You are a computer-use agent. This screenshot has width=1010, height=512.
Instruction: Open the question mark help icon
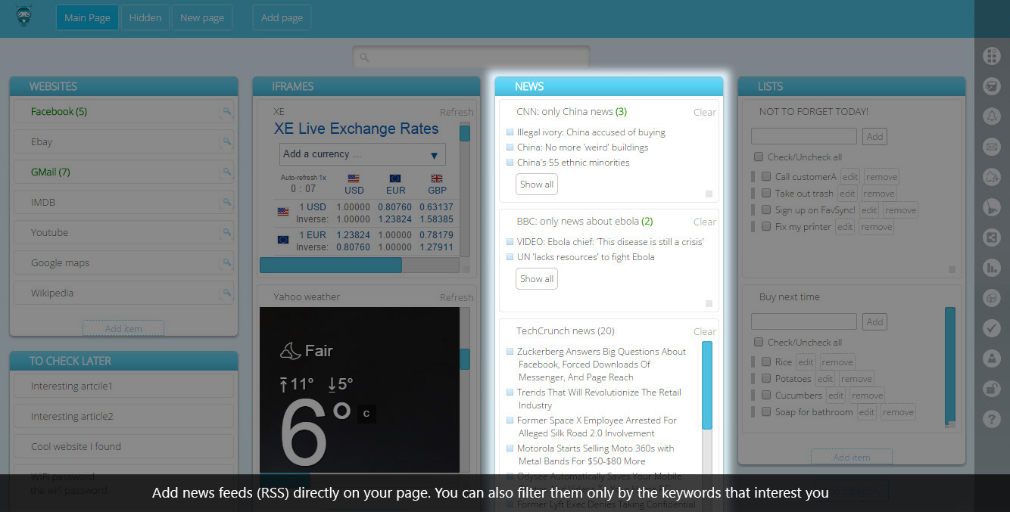click(x=991, y=418)
